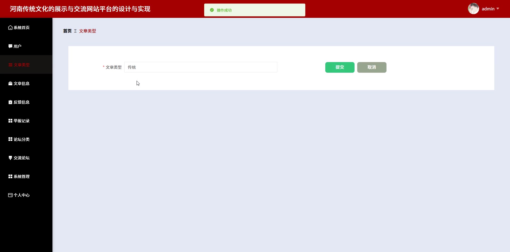This screenshot has height=252, width=510.
Task: Cancel editing with 取消 button
Action: point(372,67)
